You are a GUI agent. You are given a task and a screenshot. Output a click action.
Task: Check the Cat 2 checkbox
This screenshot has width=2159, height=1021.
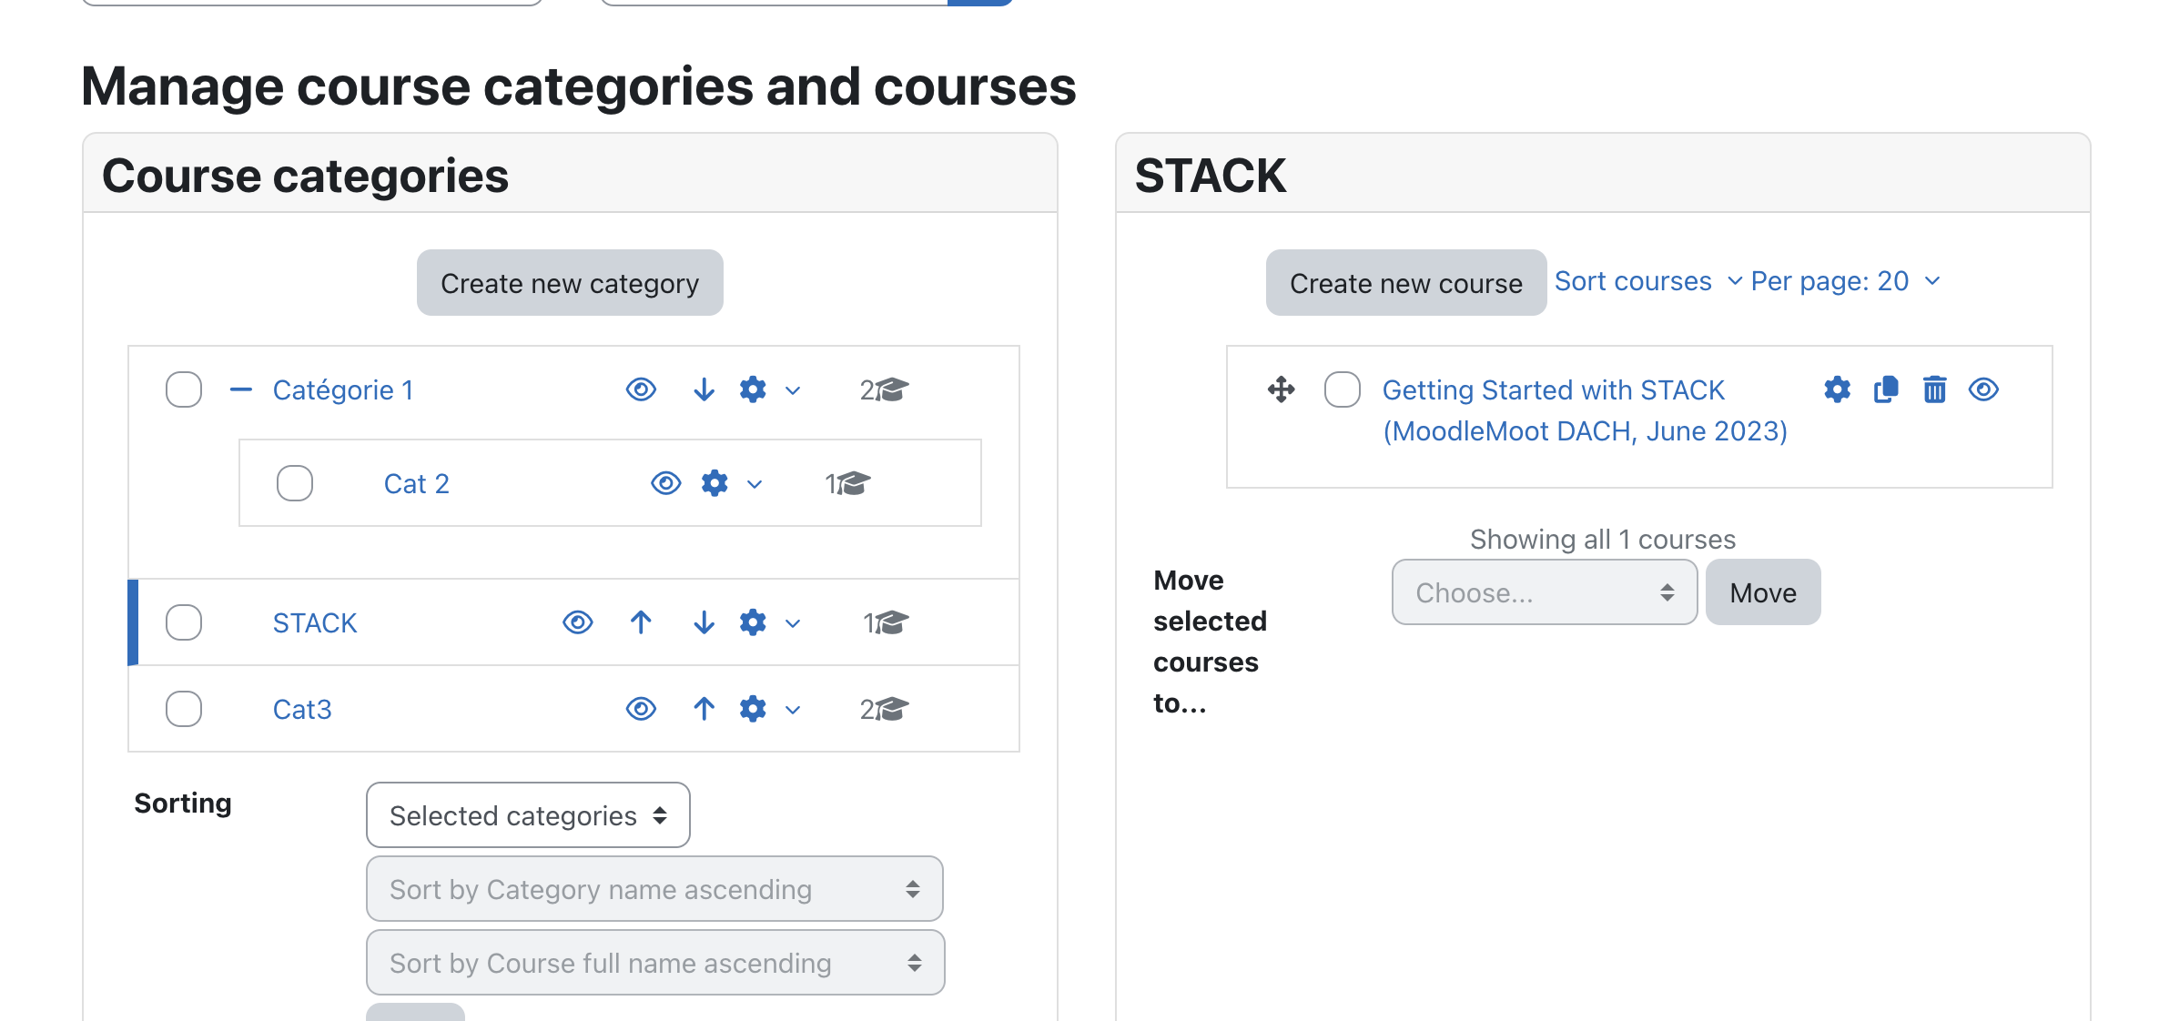coord(295,483)
